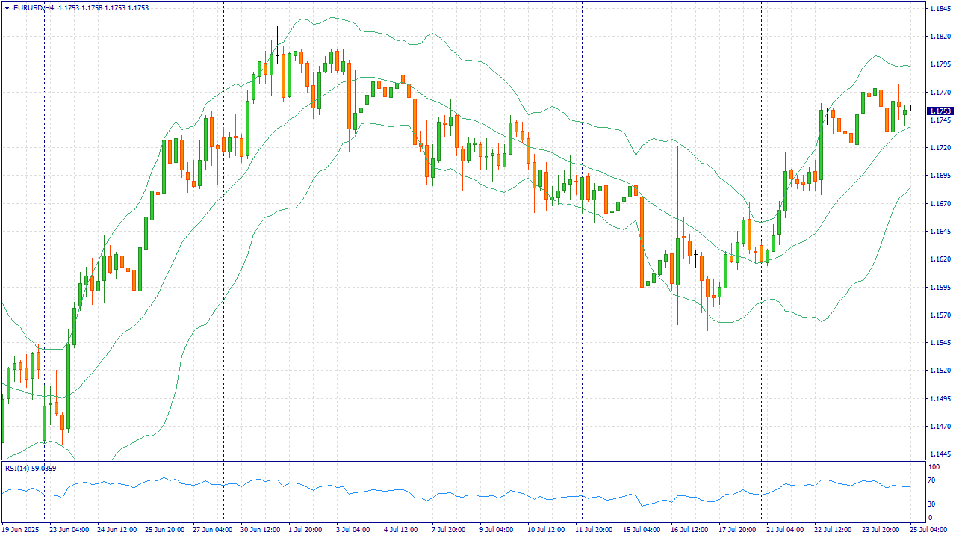This screenshot has height=538, width=956.
Task: Click the 1.1520 price scale label
Action: (939, 371)
